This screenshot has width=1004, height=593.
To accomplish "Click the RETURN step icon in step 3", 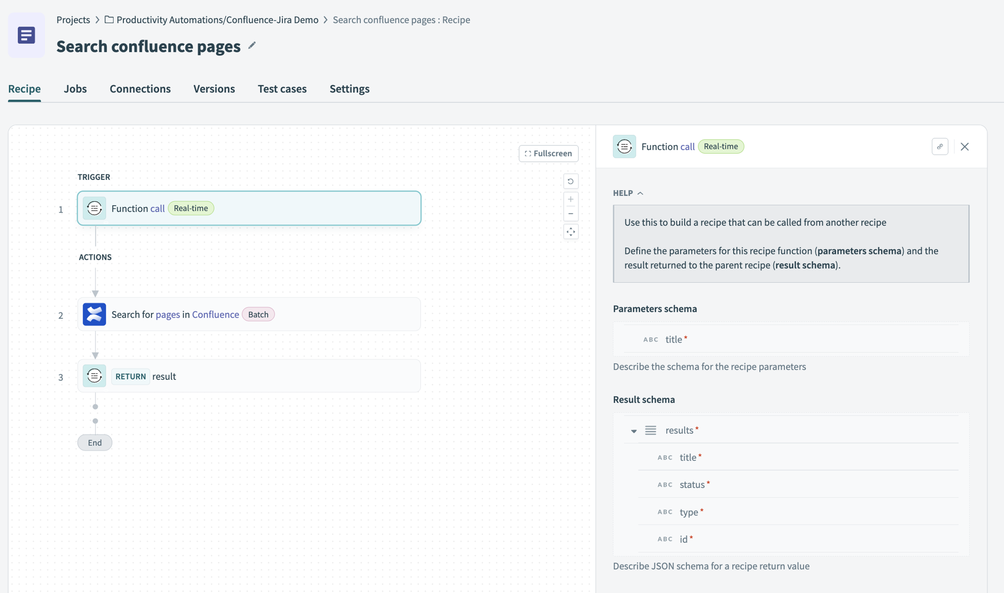I will point(94,376).
